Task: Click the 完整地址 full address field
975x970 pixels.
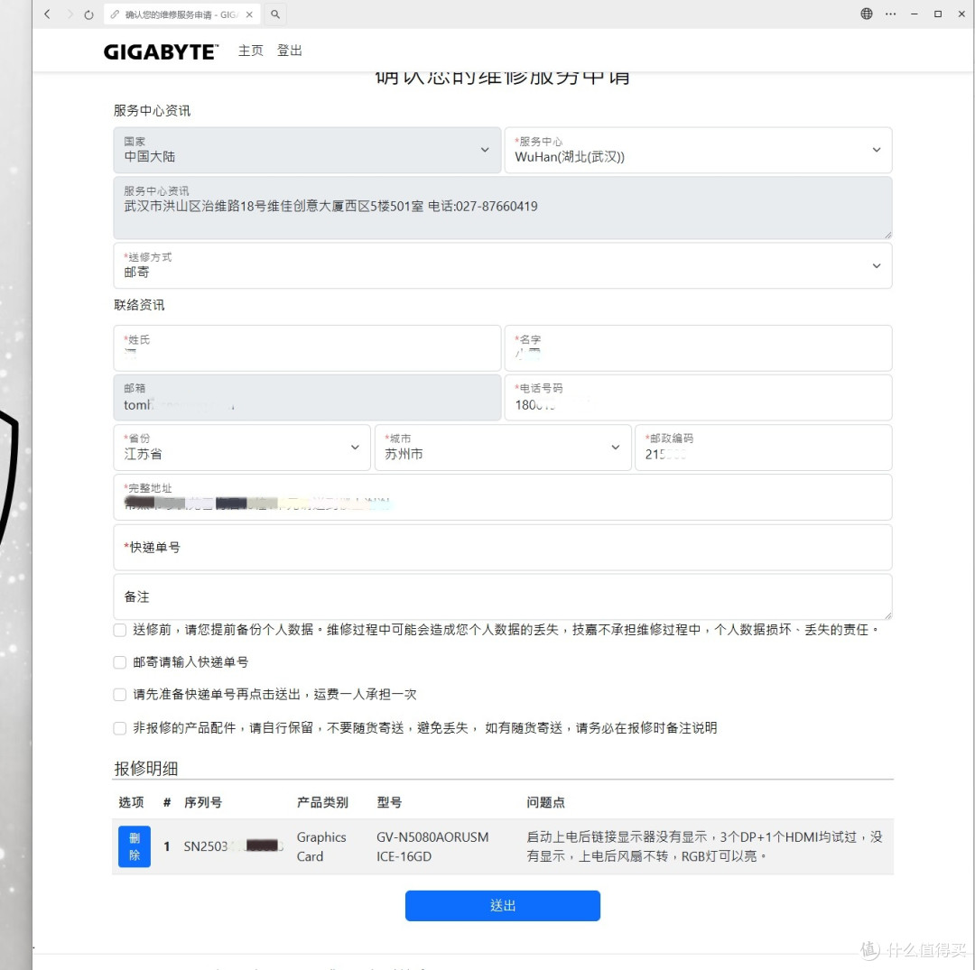Action: coord(503,497)
